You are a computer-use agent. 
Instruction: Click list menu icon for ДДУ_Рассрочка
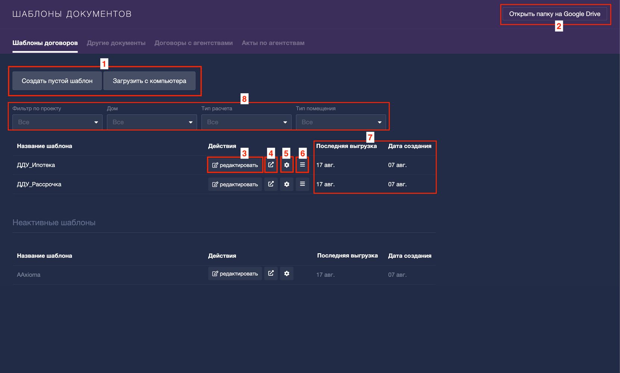tap(302, 184)
